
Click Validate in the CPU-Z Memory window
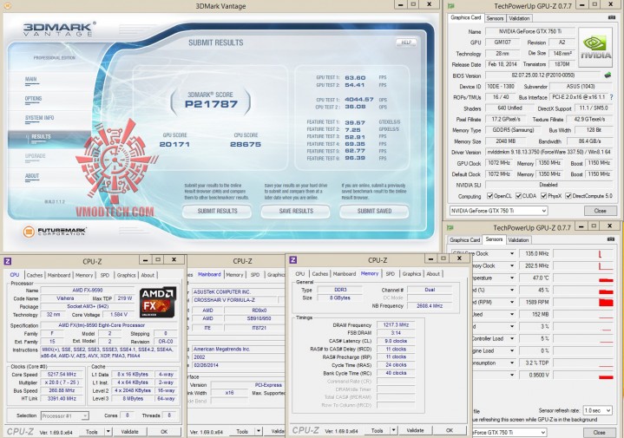click(415, 430)
